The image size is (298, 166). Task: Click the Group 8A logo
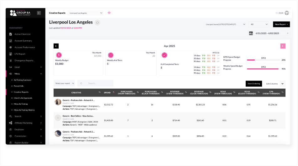(20, 13)
